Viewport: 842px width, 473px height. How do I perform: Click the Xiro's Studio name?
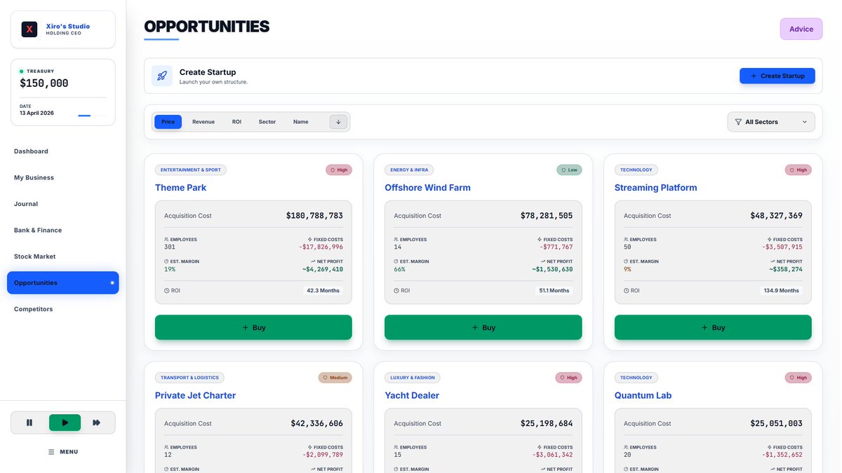(x=68, y=26)
